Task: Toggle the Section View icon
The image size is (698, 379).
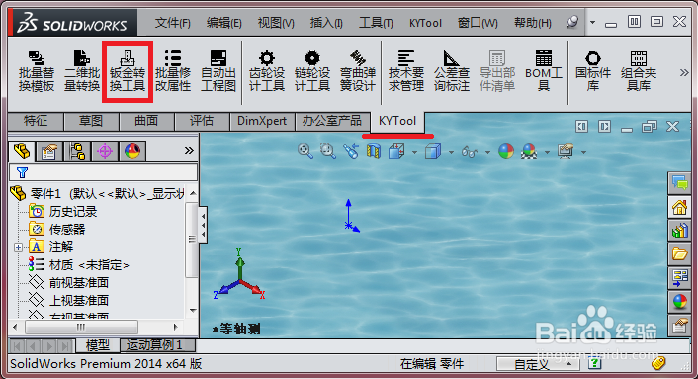Action: pos(374,151)
